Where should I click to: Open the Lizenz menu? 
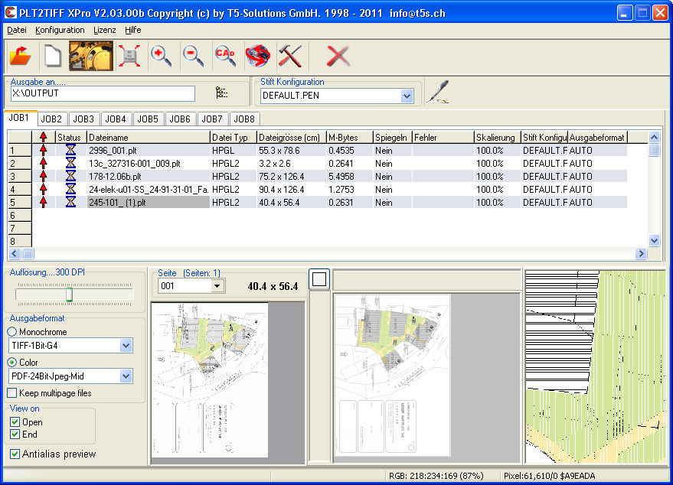click(104, 30)
